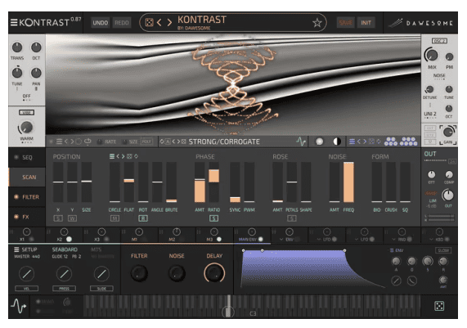Click the solid white circle icon
Image resolution: width=467 pixels, height=328 pixels.
click(319, 142)
